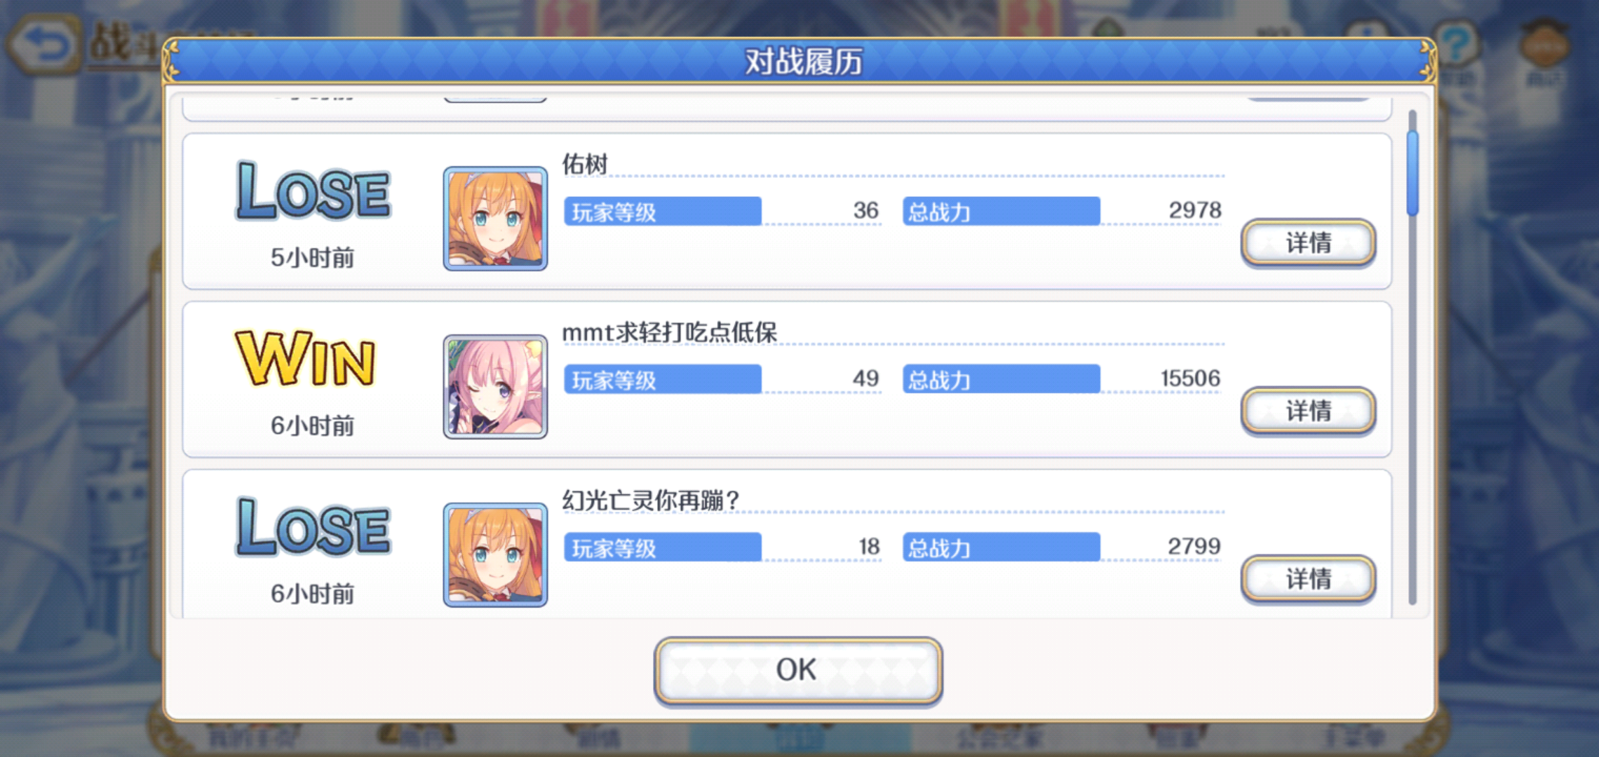Open 详情 for the match against 佑树
The image size is (1599, 757).
[1308, 243]
